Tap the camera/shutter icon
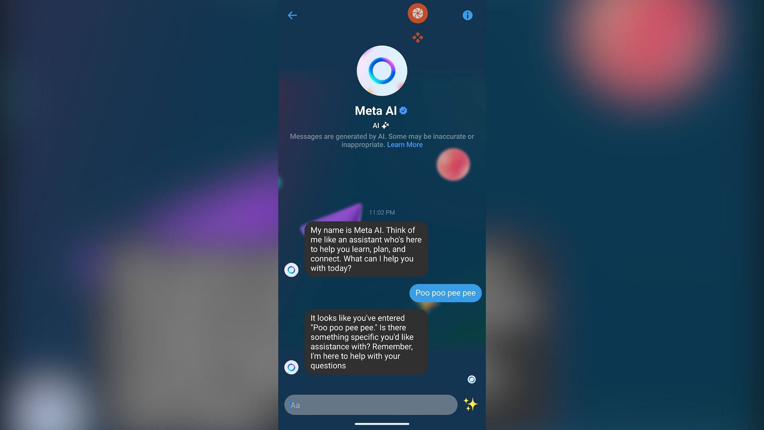 point(418,13)
